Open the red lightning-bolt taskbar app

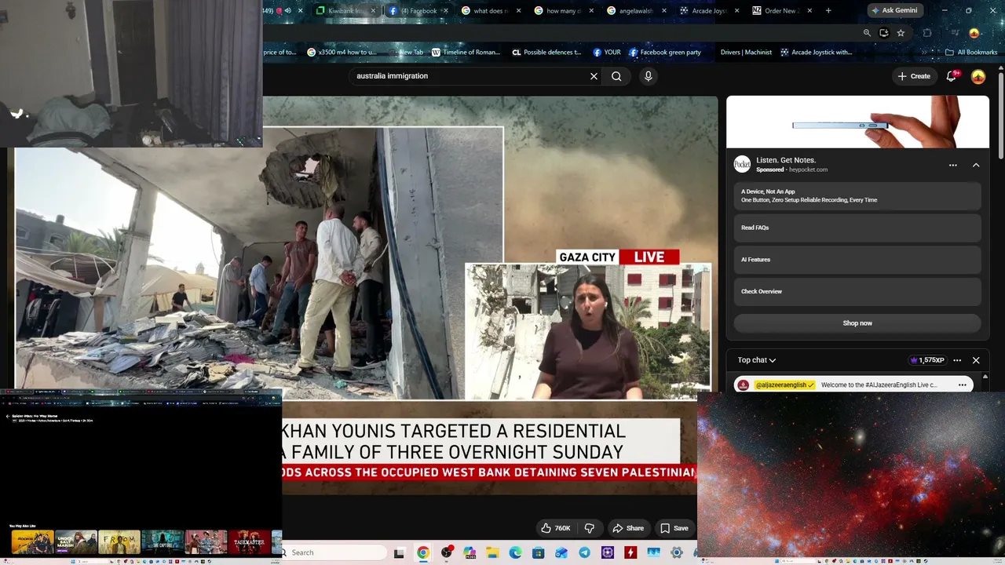[x=630, y=553]
